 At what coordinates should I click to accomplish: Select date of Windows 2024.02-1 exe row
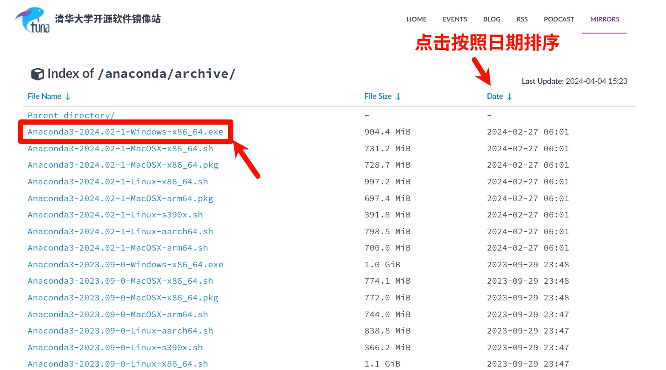(x=528, y=132)
